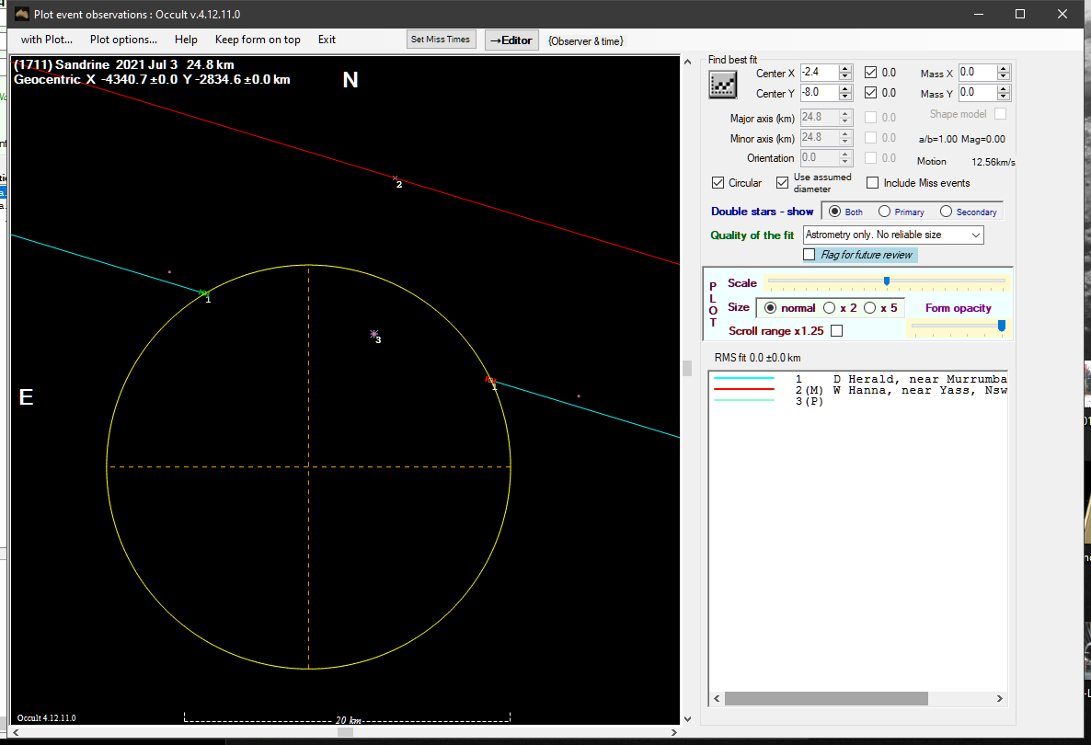The width and height of the screenshot is (1091, 745).
Task: Close the Plot event observations window
Action: [1062, 14]
